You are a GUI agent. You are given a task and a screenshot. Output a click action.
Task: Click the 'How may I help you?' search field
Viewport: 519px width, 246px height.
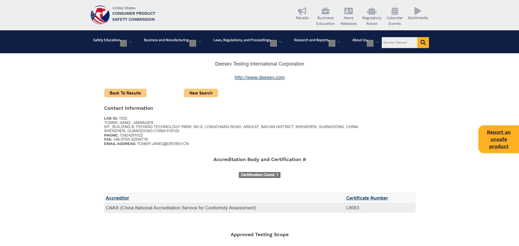(x=399, y=43)
